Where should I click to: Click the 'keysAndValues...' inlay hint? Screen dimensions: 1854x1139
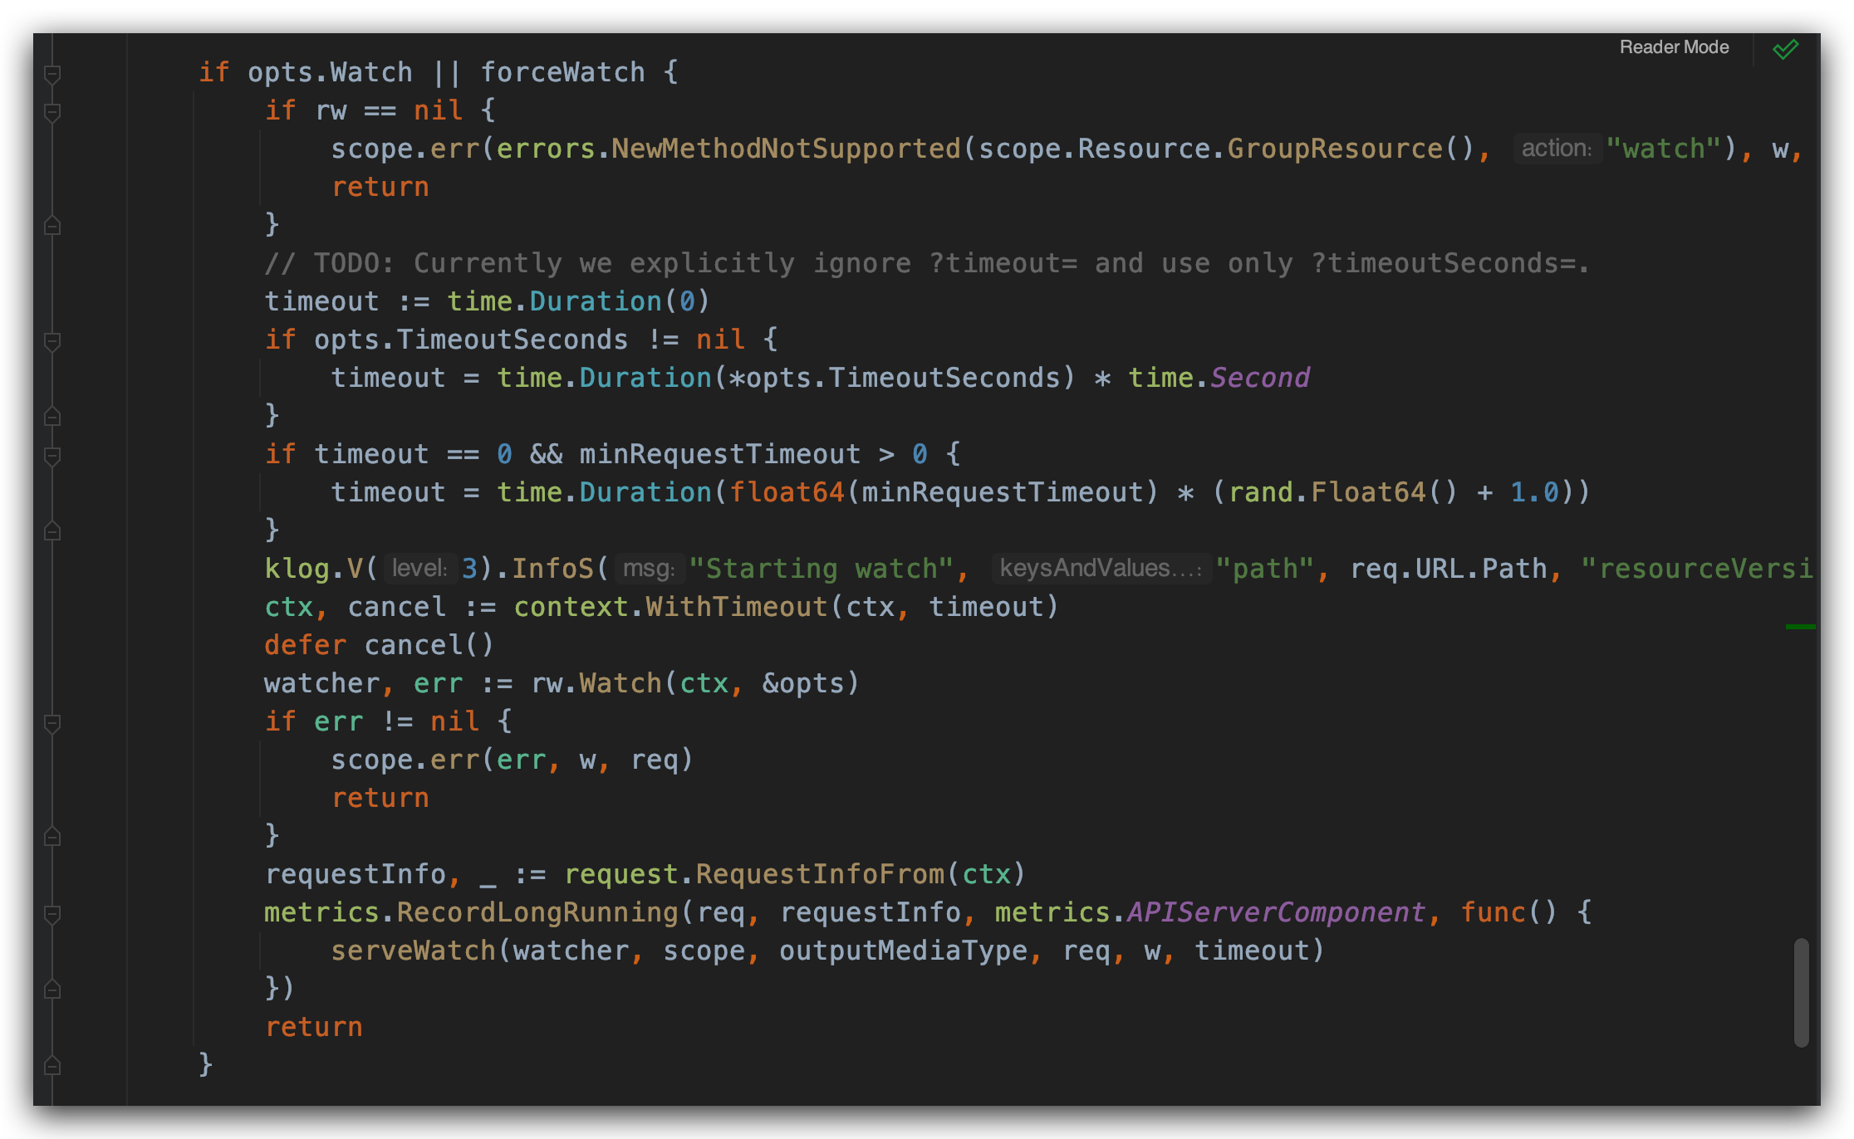(1100, 569)
